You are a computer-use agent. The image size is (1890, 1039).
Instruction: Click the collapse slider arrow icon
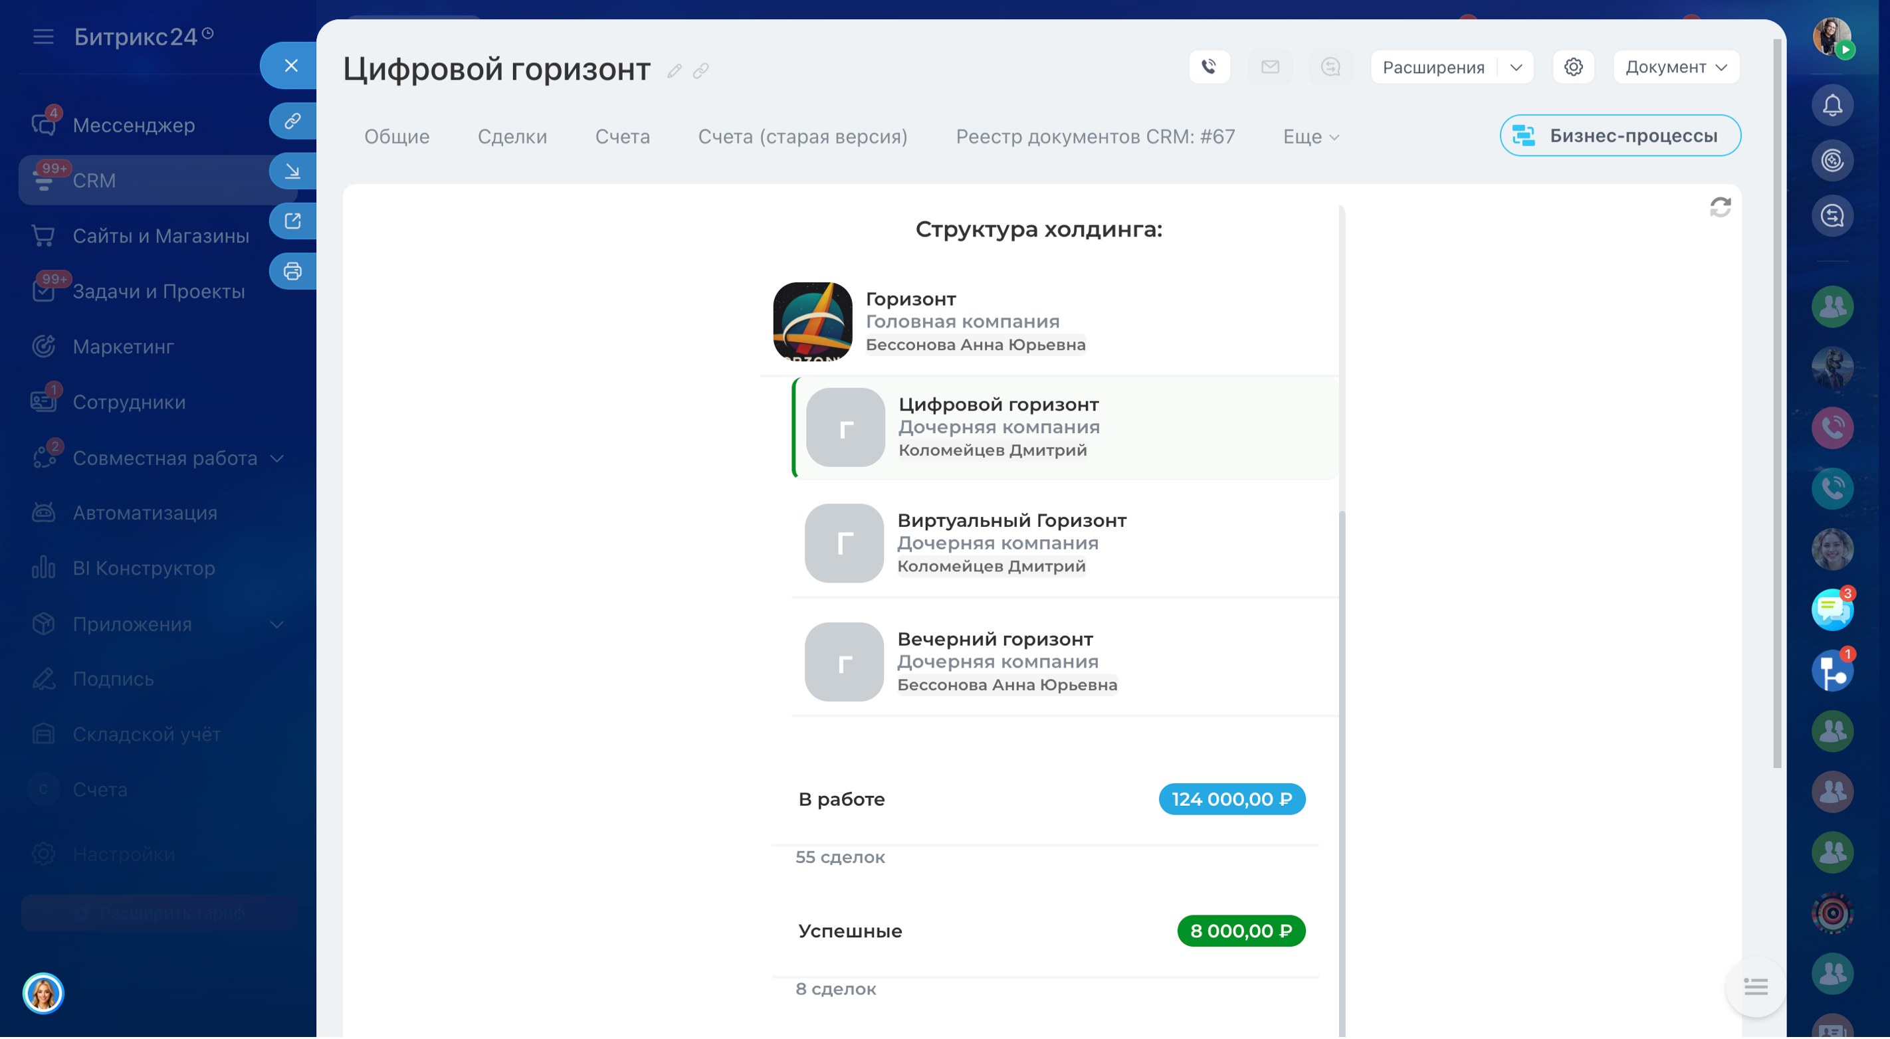(x=292, y=171)
